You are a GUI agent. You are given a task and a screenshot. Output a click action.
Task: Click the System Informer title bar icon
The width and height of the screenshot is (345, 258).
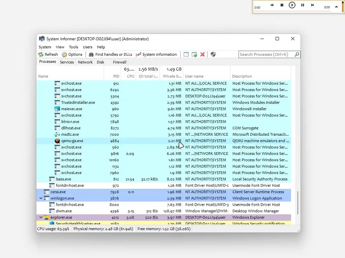coord(41,39)
